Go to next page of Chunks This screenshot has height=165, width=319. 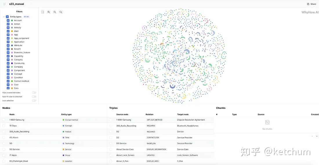click(x=317, y=136)
